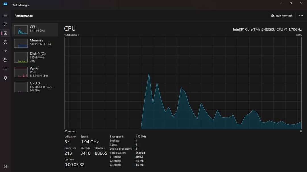Click the Performance page heading
Image resolution: width=307 pixels, height=172 pixels.
(24, 16)
